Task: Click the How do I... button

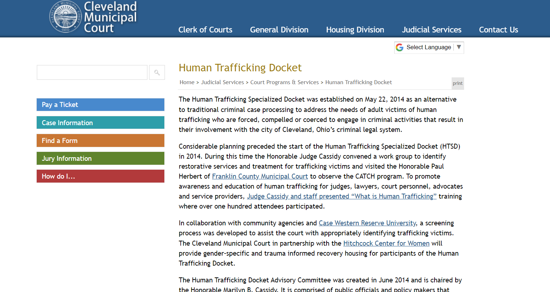Action: (101, 176)
